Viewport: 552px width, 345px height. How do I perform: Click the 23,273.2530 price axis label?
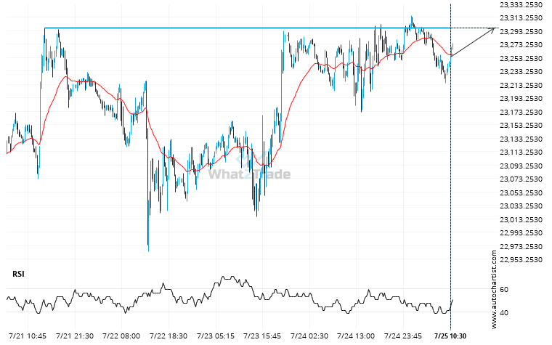[521, 45]
